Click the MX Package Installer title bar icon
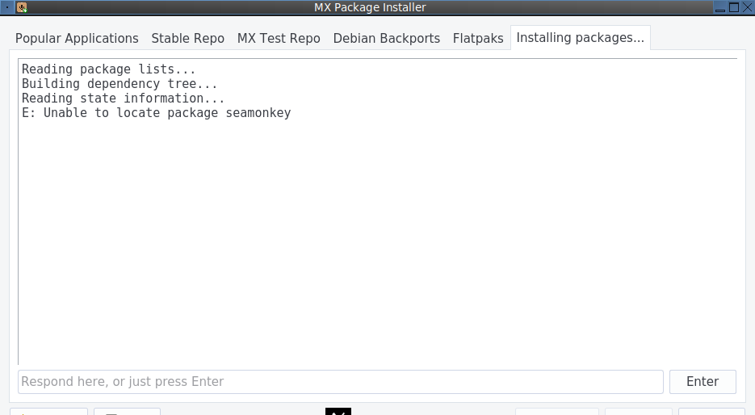Viewport: 755px width, 415px height. pos(22,7)
